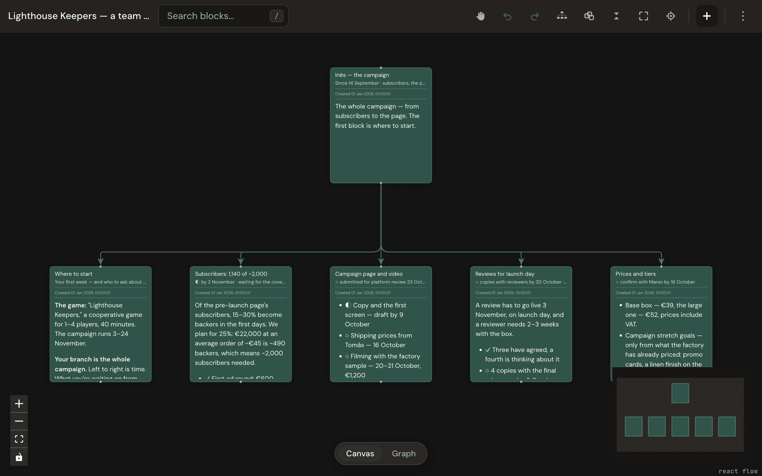Click the collapse-all blocks icon
762x476 pixels.
pos(616,16)
